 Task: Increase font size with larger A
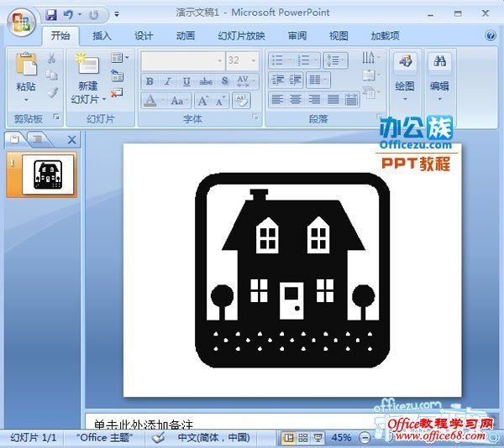203,101
